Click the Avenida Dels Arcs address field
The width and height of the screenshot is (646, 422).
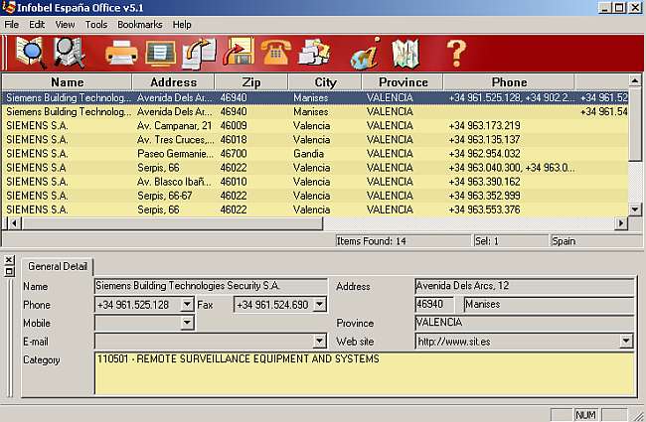click(524, 286)
